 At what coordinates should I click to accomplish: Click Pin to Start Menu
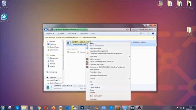pyautogui.click(x=95, y=72)
